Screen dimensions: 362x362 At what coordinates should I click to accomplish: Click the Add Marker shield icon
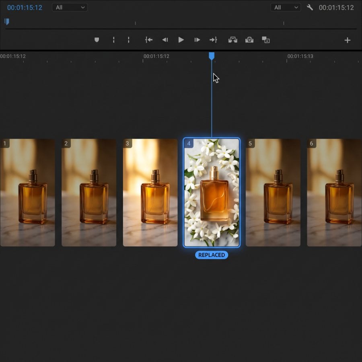(x=97, y=40)
